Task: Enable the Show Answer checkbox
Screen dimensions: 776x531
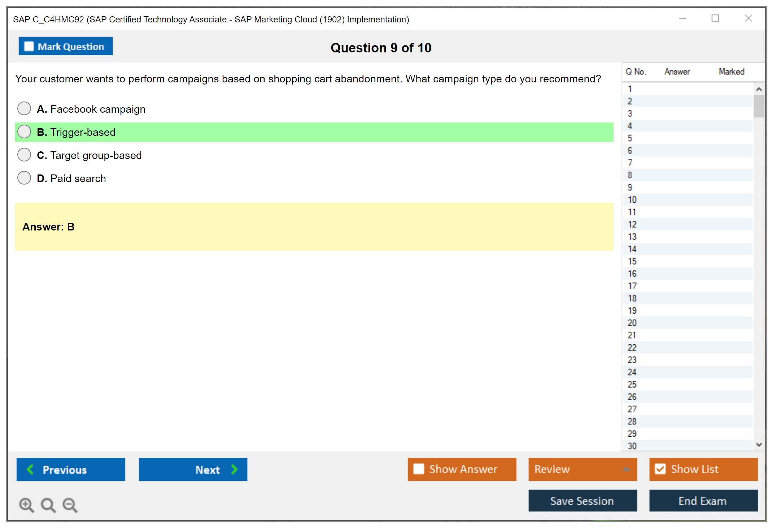Action: [x=419, y=469]
